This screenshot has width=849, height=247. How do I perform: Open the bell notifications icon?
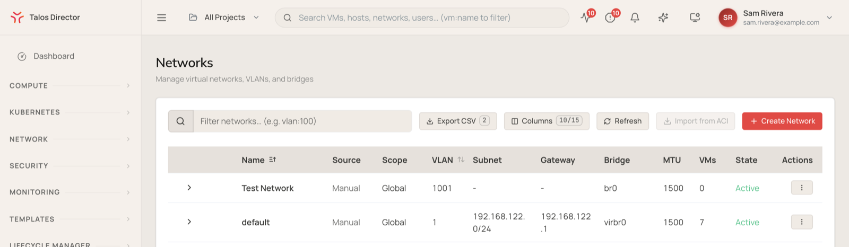click(x=635, y=17)
